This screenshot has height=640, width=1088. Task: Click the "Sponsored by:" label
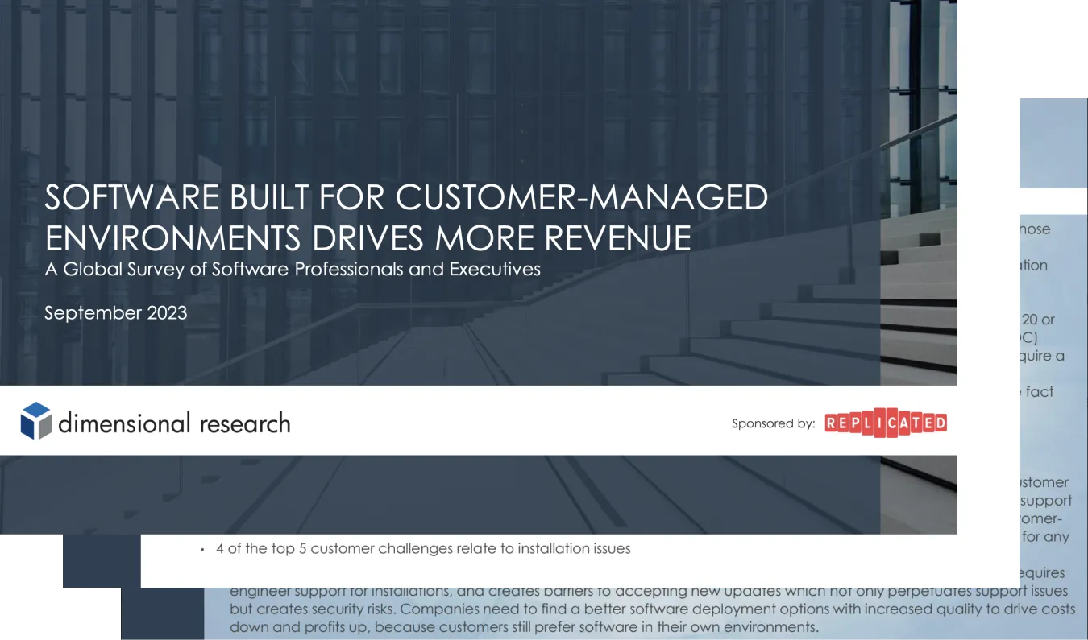774,423
